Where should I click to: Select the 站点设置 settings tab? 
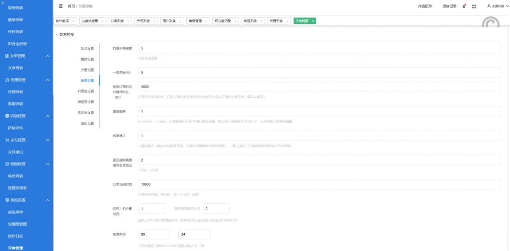(x=87, y=48)
